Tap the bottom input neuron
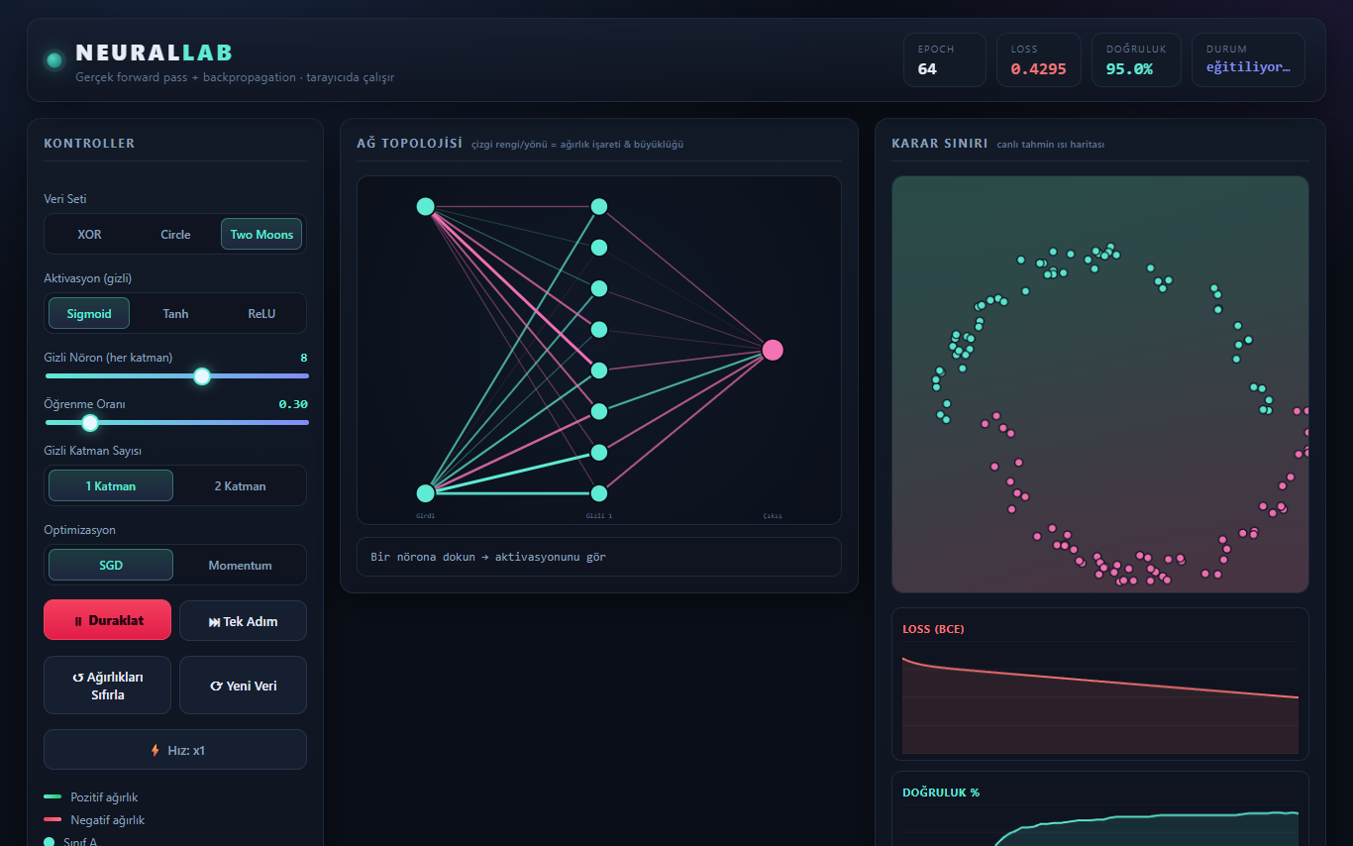Screen dimensions: 1353x846 coord(426,493)
